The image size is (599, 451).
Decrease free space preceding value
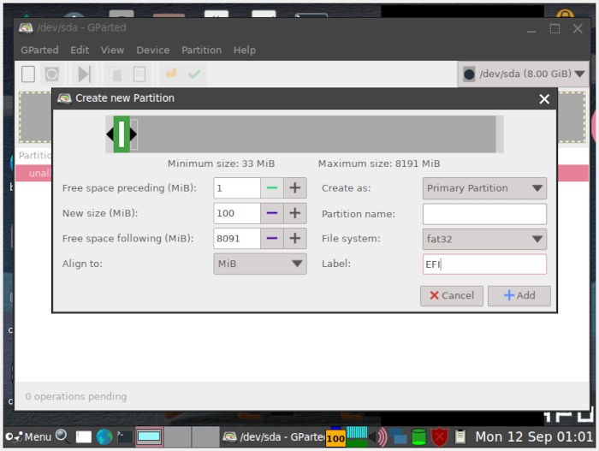pyautogui.click(x=271, y=187)
